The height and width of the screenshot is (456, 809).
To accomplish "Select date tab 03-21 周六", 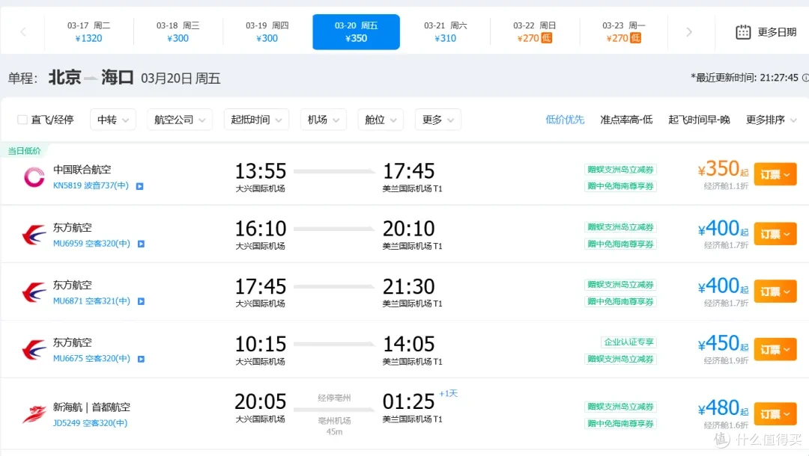I will 445,32.
